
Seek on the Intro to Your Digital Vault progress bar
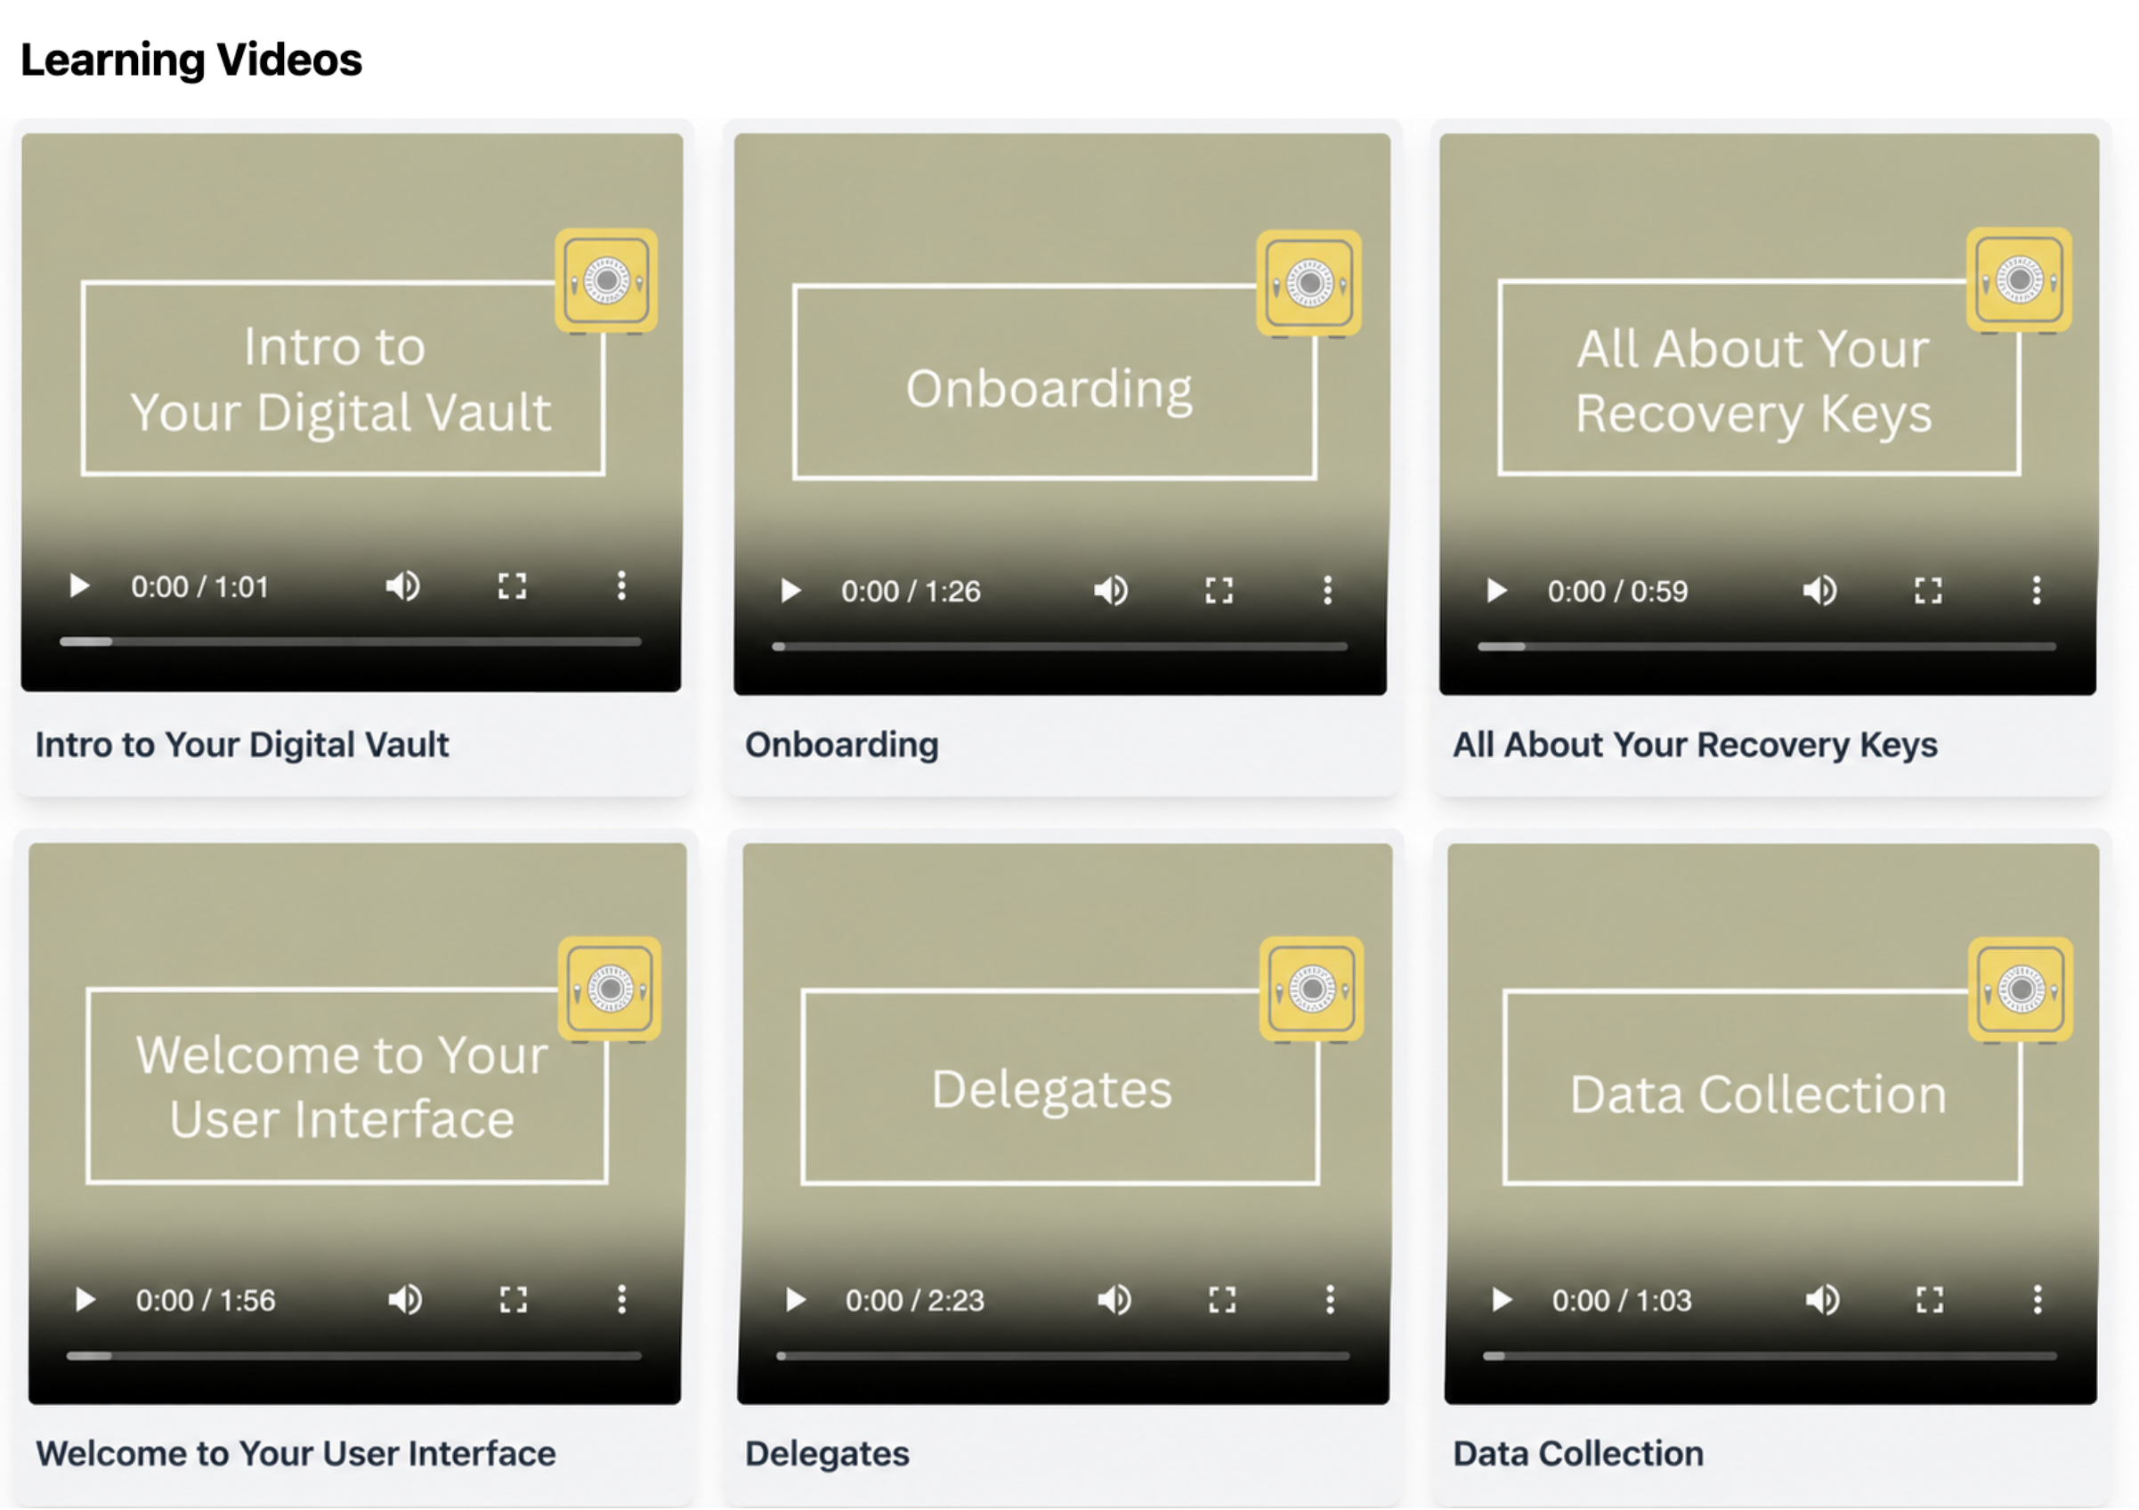[x=351, y=642]
